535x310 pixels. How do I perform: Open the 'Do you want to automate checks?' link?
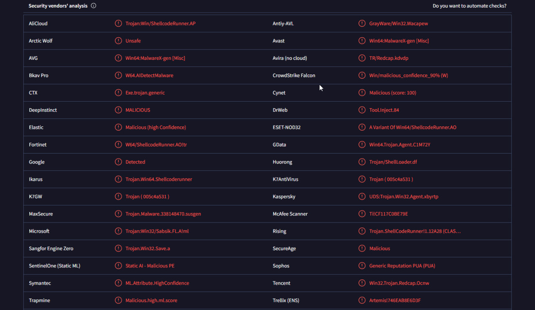(469, 6)
